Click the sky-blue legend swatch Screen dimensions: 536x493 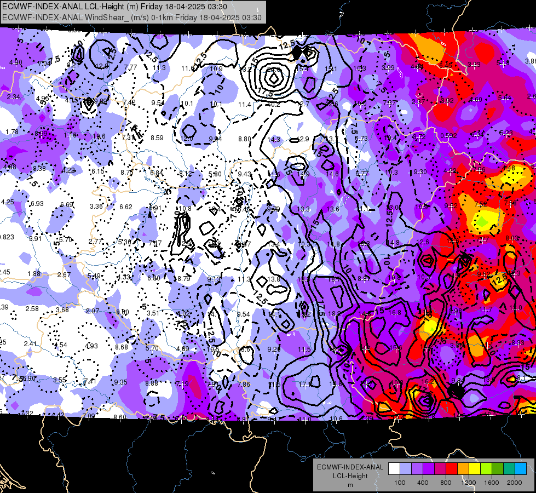tap(521, 469)
